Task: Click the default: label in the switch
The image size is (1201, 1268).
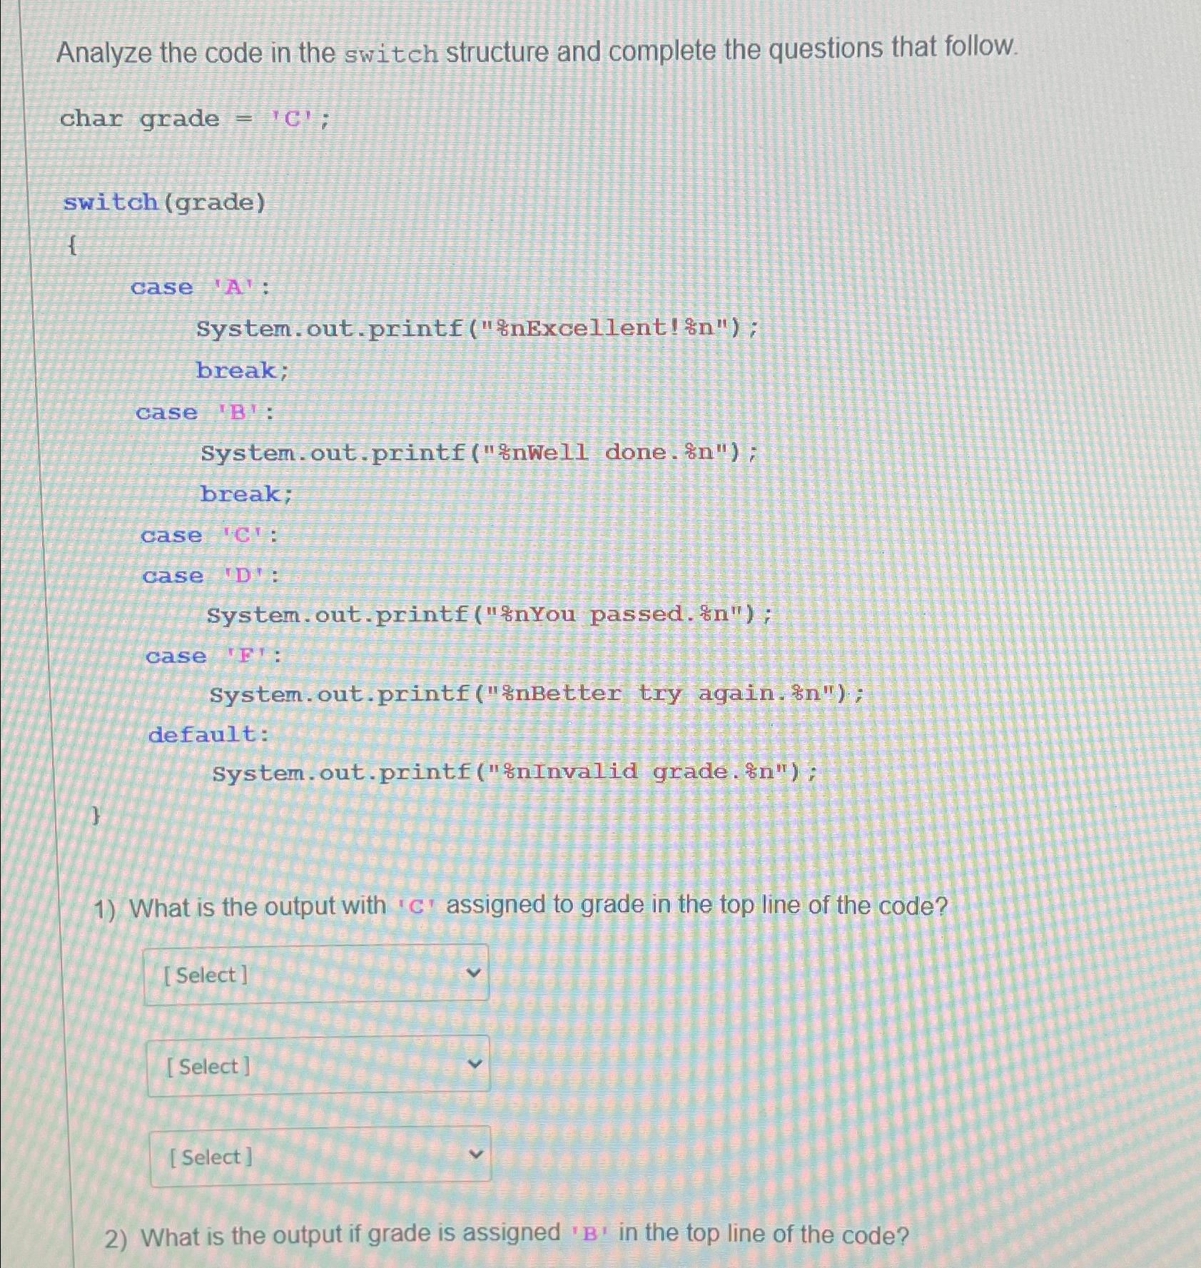Action: [x=207, y=734]
